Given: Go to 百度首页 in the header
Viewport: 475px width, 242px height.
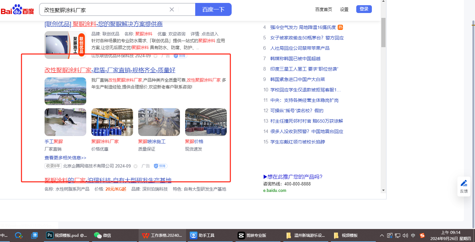Looking at the screenshot, I should coord(323,9).
